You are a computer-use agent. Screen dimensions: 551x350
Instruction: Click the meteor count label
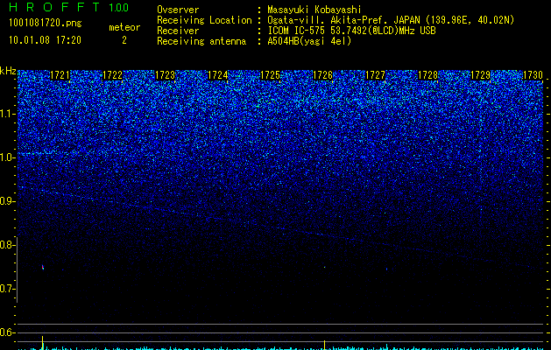pyautogui.click(x=124, y=27)
